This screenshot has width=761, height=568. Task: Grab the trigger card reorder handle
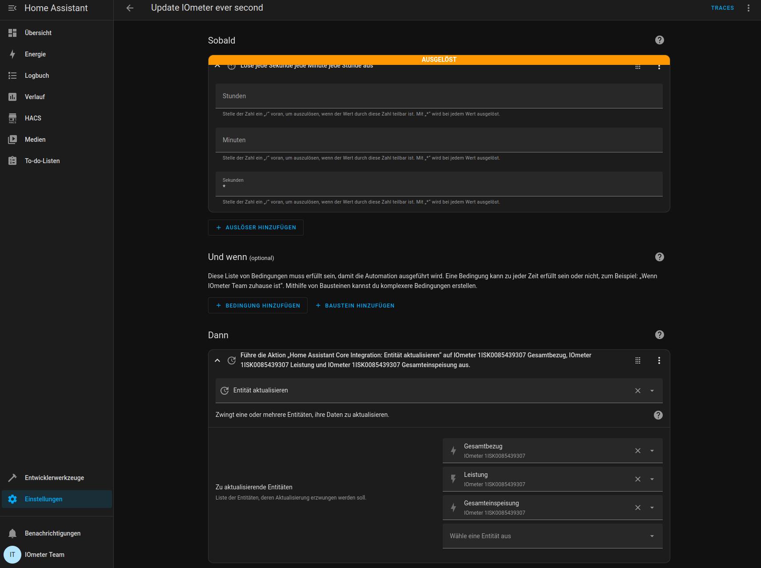coord(638,67)
